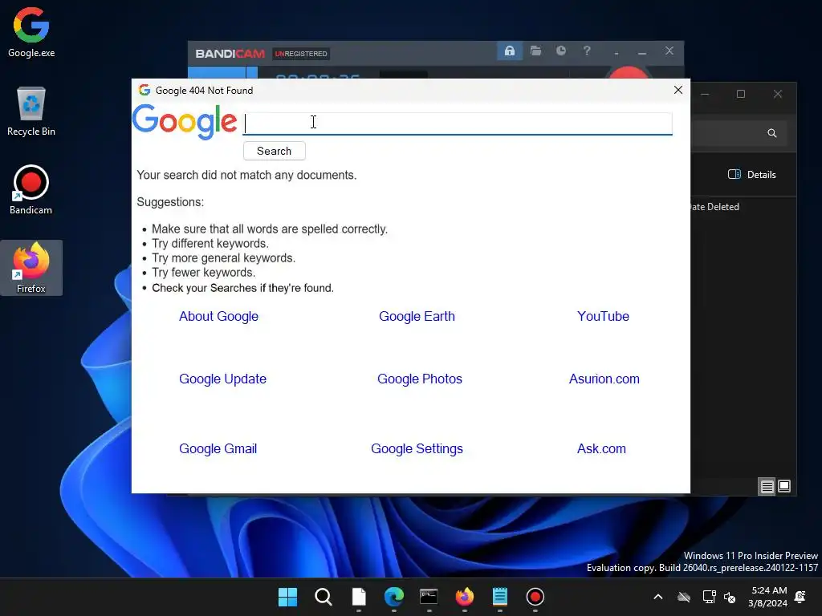Open the clock showing 5:24 AM

(x=768, y=597)
